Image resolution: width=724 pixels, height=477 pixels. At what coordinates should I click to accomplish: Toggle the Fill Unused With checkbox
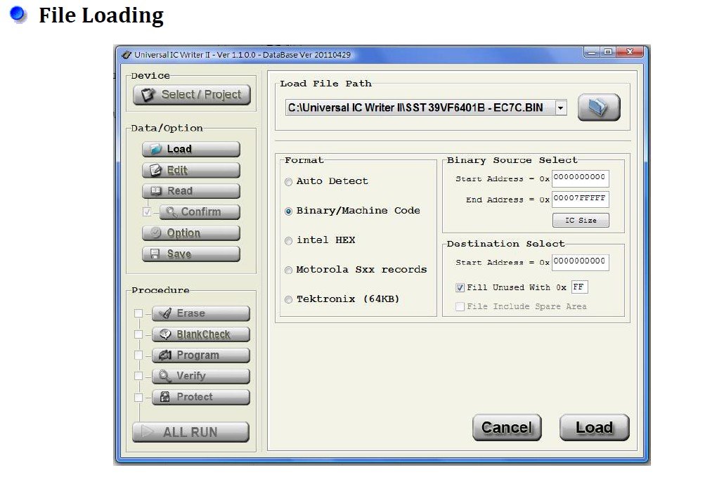click(x=460, y=287)
